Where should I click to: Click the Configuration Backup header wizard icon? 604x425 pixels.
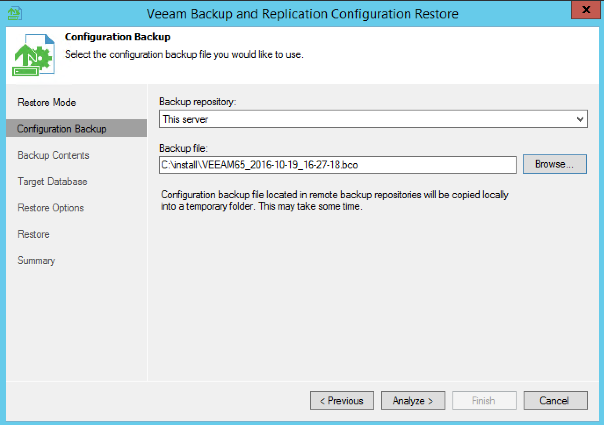pyautogui.click(x=34, y=55)
